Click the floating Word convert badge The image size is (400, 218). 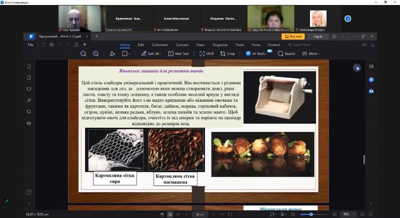(357, 68)
